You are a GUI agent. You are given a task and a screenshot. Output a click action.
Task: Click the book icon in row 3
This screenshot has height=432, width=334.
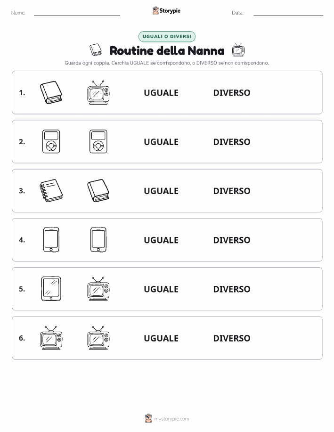tap(98, 191)
